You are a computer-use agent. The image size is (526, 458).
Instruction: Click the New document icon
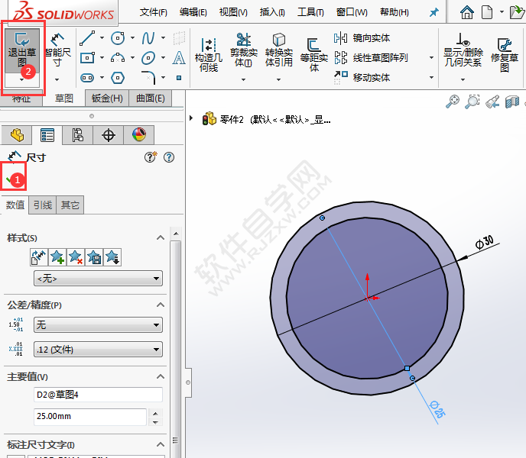click(487, 12)
